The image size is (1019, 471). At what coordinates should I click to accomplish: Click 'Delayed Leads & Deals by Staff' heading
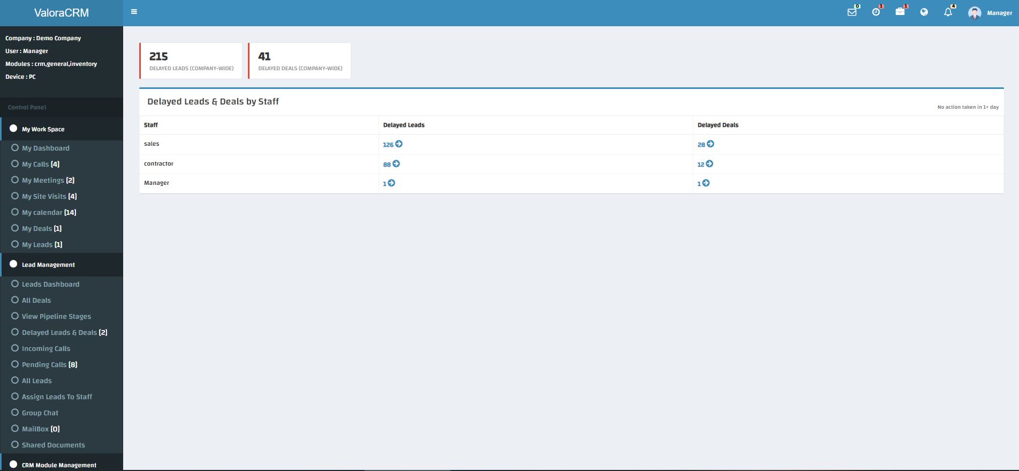point(213,101)
